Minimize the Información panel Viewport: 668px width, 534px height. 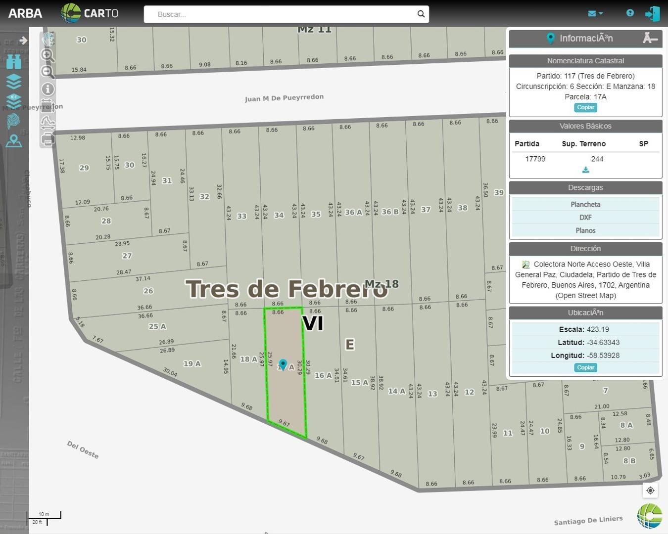tap(650, 38)
